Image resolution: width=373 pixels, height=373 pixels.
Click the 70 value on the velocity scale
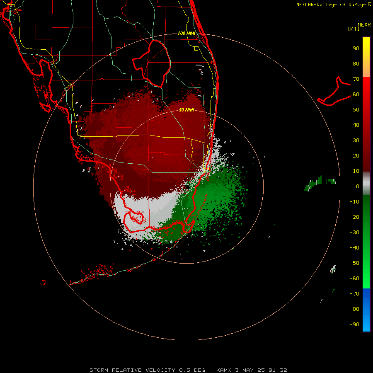pyautogui.click(x=356, y=79)
